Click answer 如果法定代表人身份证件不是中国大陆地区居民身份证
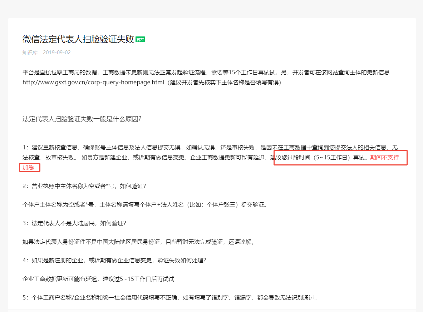The width and height of the screenshot is (423, 312). 139,242
